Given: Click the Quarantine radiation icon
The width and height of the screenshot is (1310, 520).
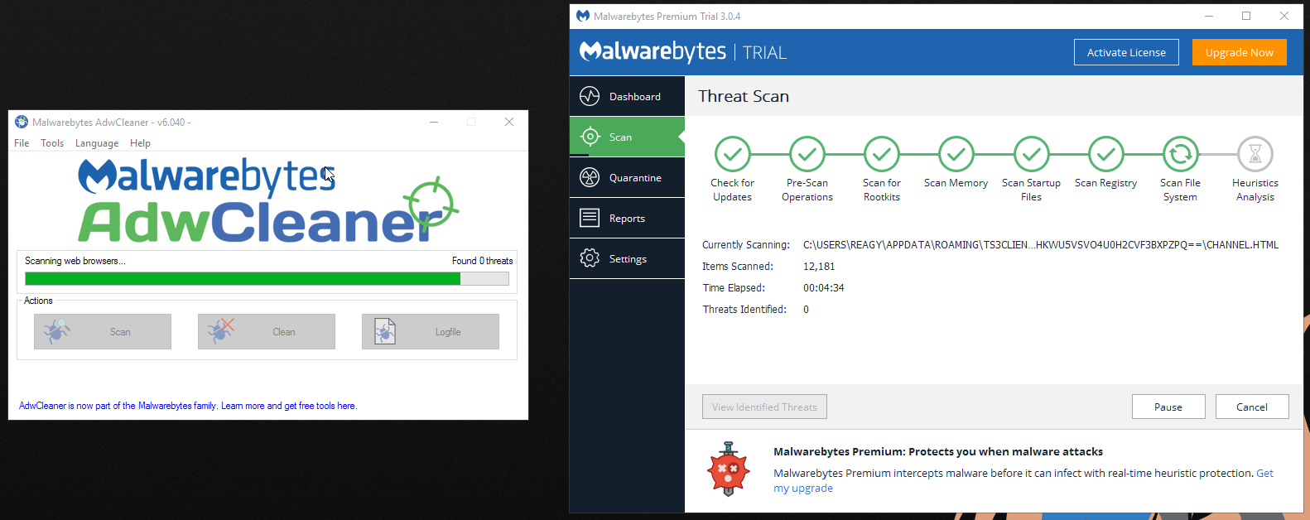Looking at the screenshot, I should (x=590, y=177).
